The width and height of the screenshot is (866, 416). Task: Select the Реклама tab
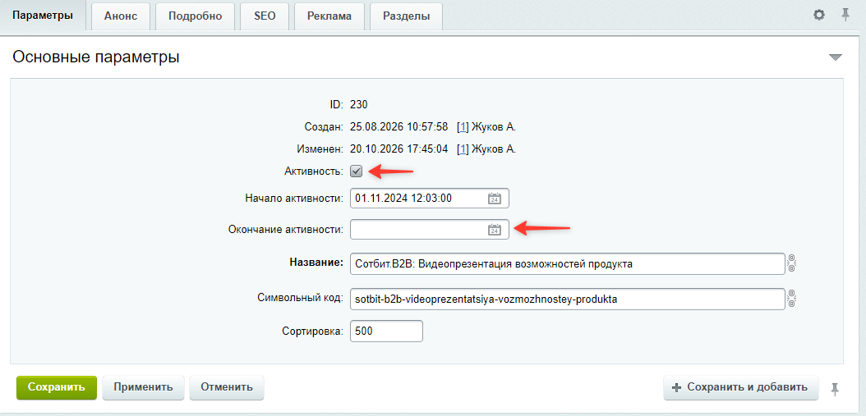pos(329,16)
